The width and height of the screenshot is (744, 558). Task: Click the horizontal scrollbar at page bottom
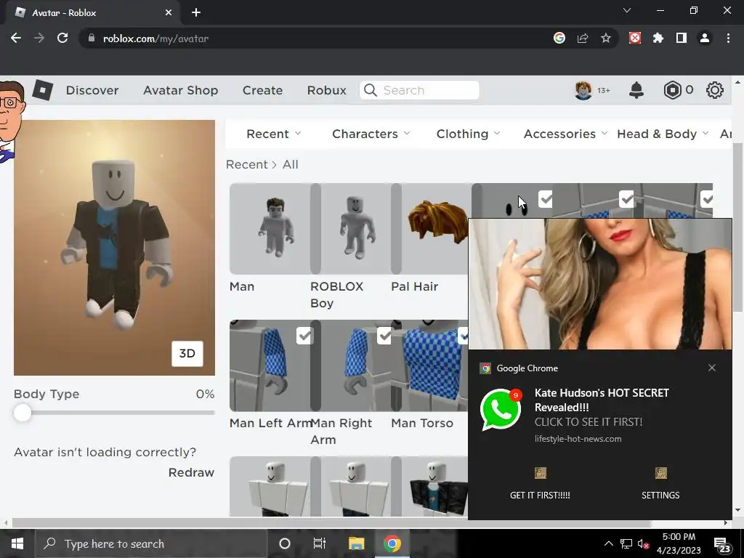(x=331, y=523)
